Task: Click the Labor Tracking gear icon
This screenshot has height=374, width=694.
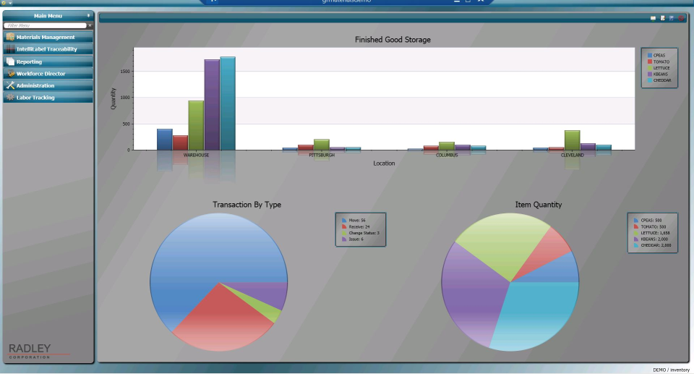Action: point(10,98)
